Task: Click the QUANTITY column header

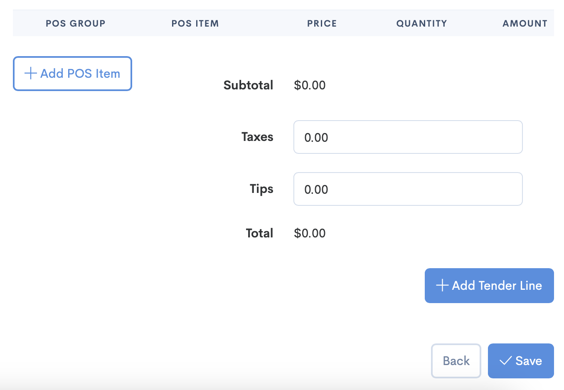Action: pyautogui.click(x=421, y=23)
